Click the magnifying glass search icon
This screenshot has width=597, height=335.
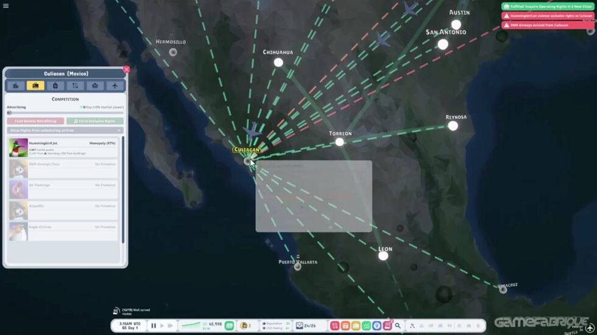(398, 325)
